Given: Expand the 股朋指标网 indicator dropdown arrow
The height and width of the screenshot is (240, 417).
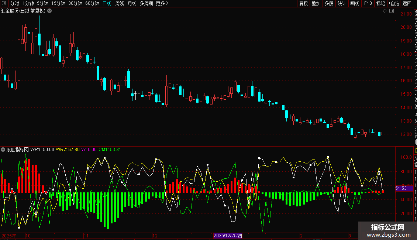Looking at the screenshot, I should [x=3, y=150].
